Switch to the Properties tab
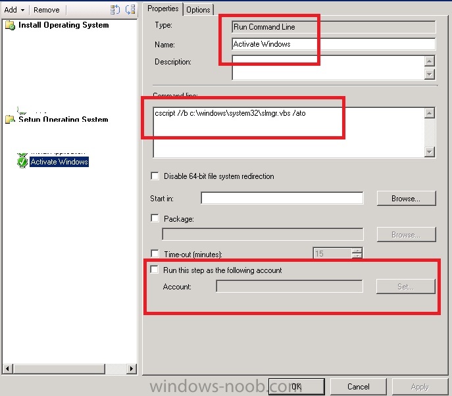This screenshot has width=452, height=396. pyautogui.click(x=163, y=9)
